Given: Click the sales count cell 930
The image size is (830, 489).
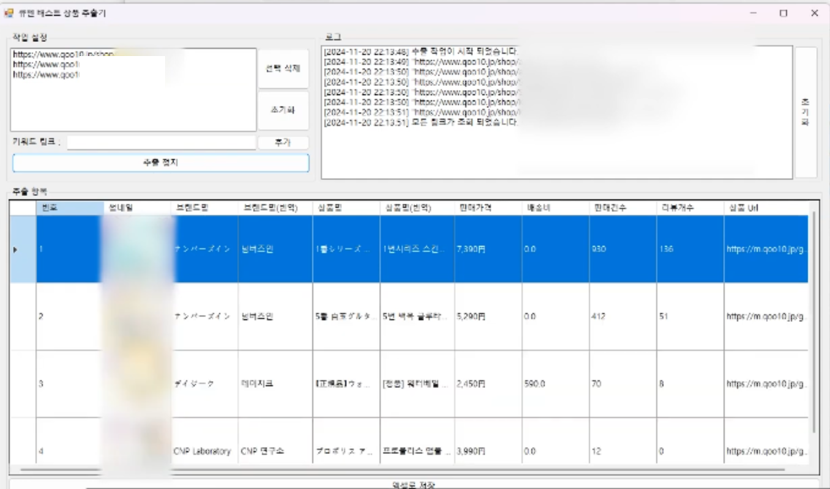Looking at the screenshot, I should [x=622, y=249].
